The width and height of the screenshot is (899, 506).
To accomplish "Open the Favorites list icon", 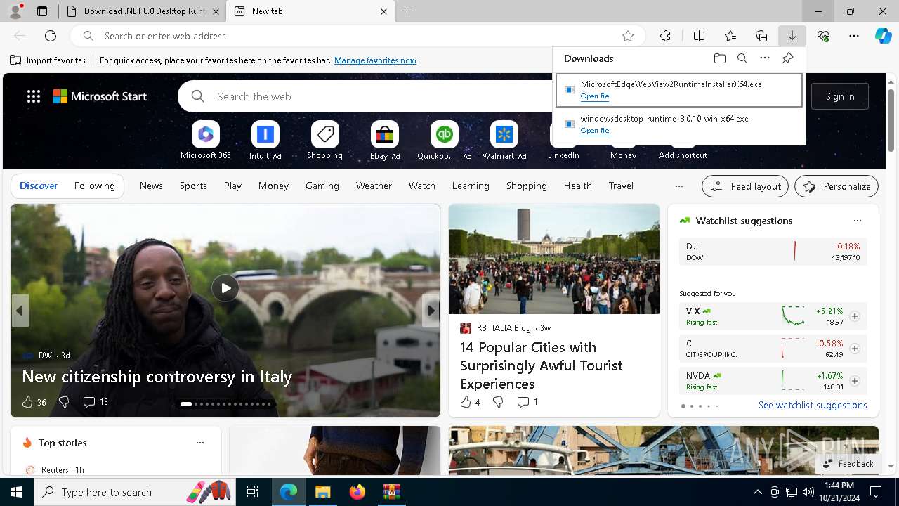I will tap(730, 36).
